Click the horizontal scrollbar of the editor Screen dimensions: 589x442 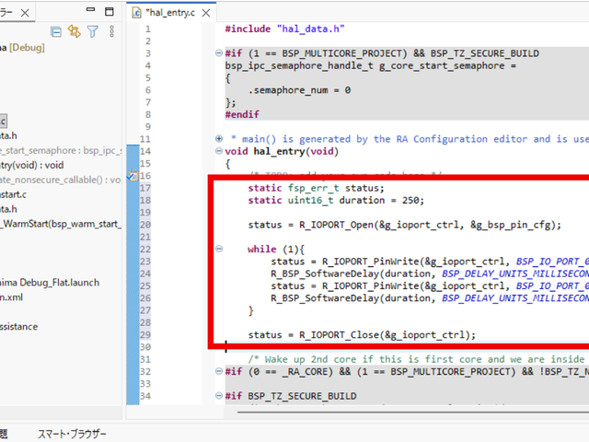(413, 412)
